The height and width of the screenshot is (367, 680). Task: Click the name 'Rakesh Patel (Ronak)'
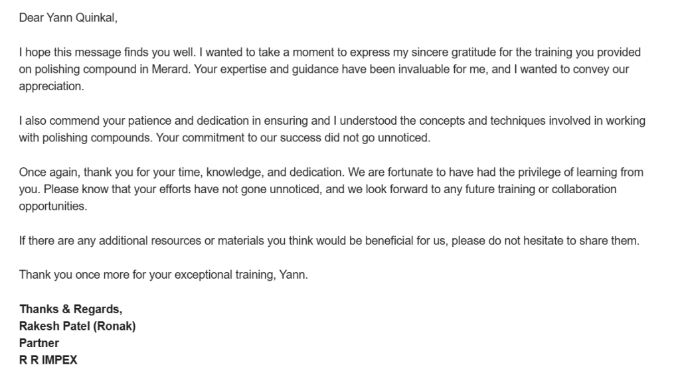(x=77, y=326)
